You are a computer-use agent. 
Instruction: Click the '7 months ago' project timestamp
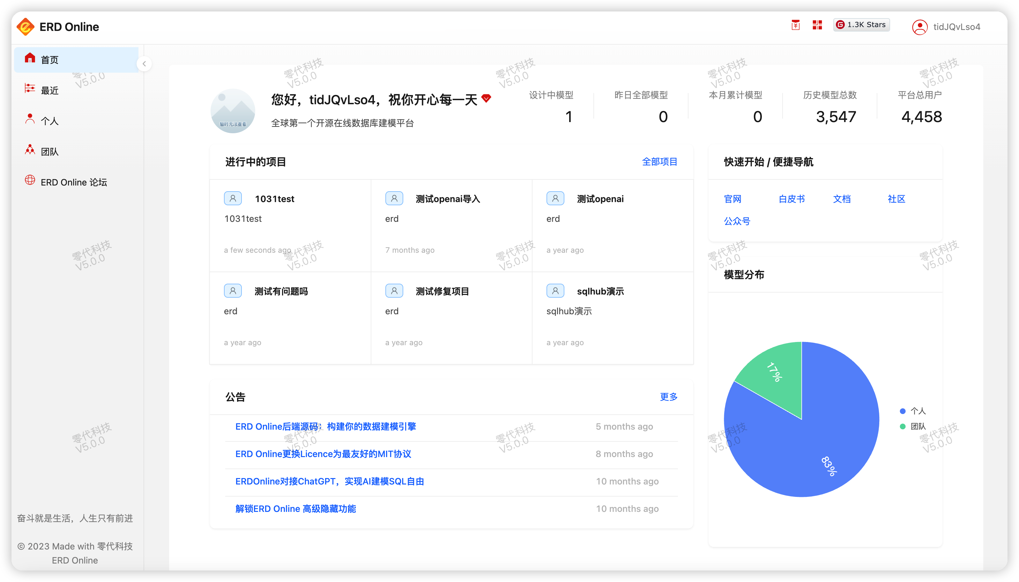410,250
